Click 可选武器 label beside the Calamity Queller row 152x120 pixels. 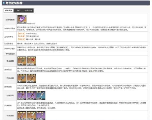[10, 78]
